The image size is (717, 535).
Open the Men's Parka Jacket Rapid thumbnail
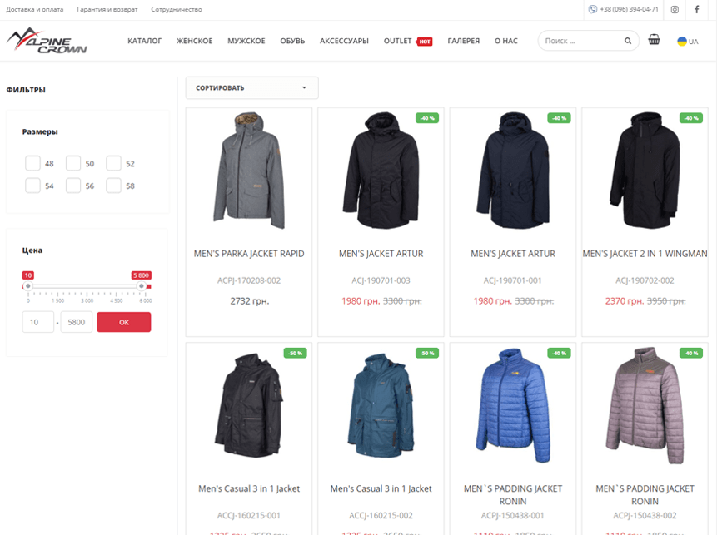tap(248, 172)
